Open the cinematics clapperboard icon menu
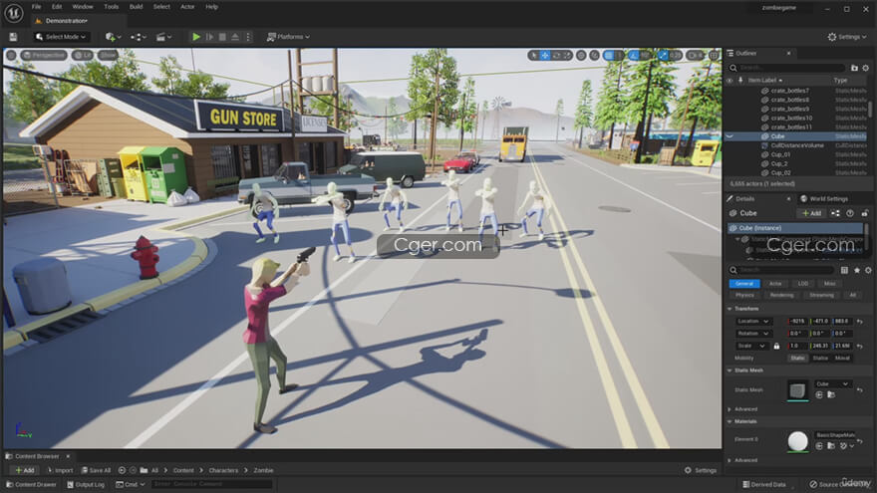The height and width of the screenshot is (493, 877). (163, 37)
